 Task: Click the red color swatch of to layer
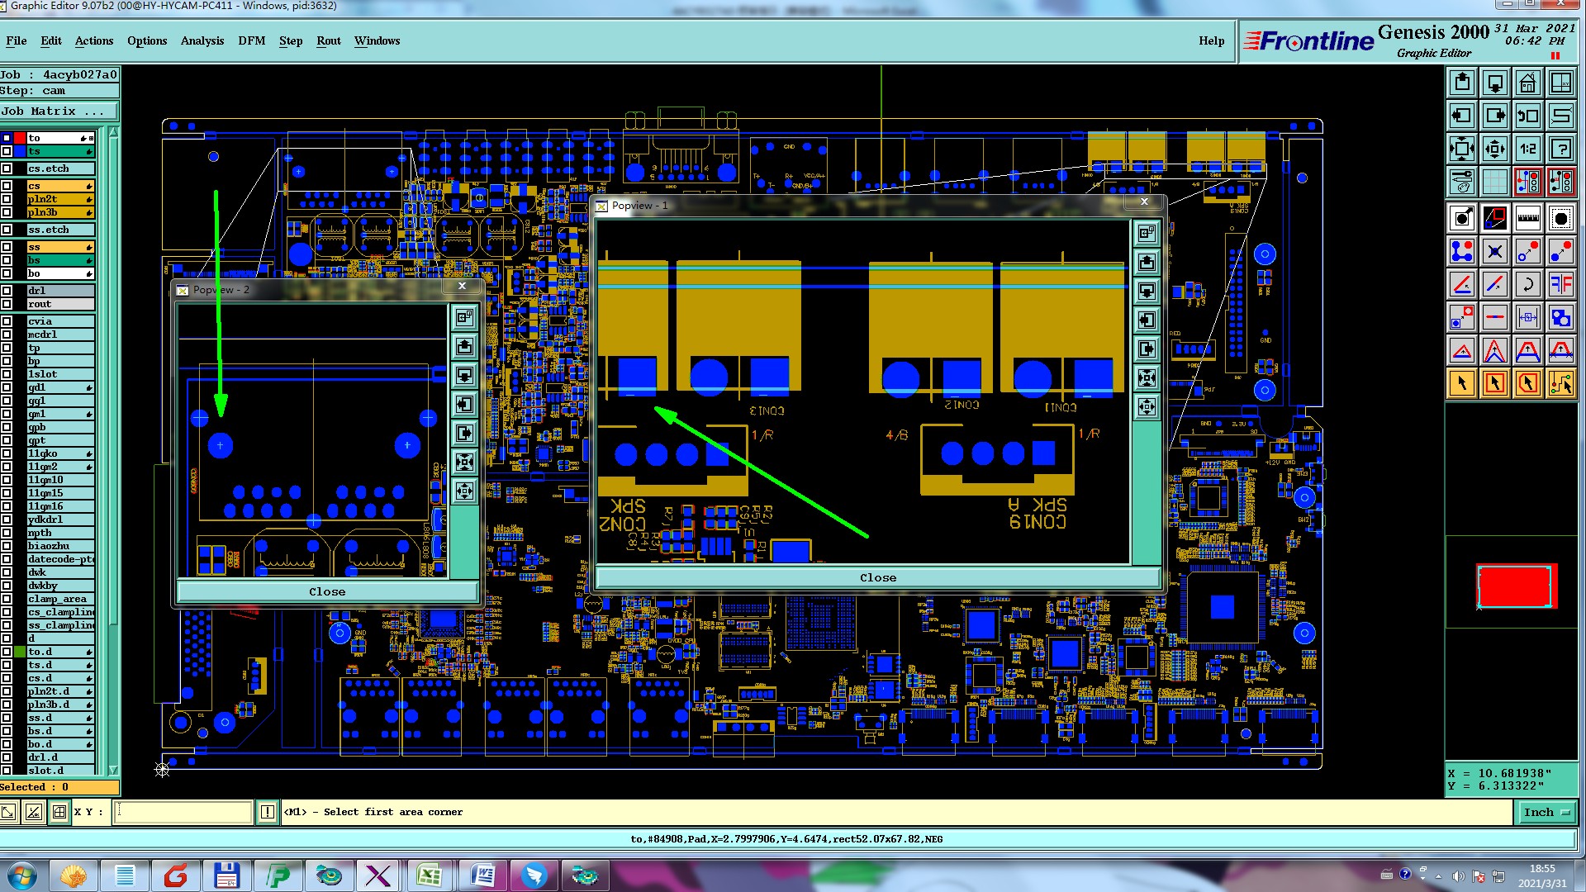coord(19,138)
